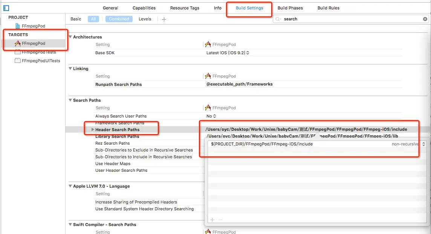Screen dimensions: 431x234
Task: Select the Library Search Paths setting
Action: (x=117, y=136)
